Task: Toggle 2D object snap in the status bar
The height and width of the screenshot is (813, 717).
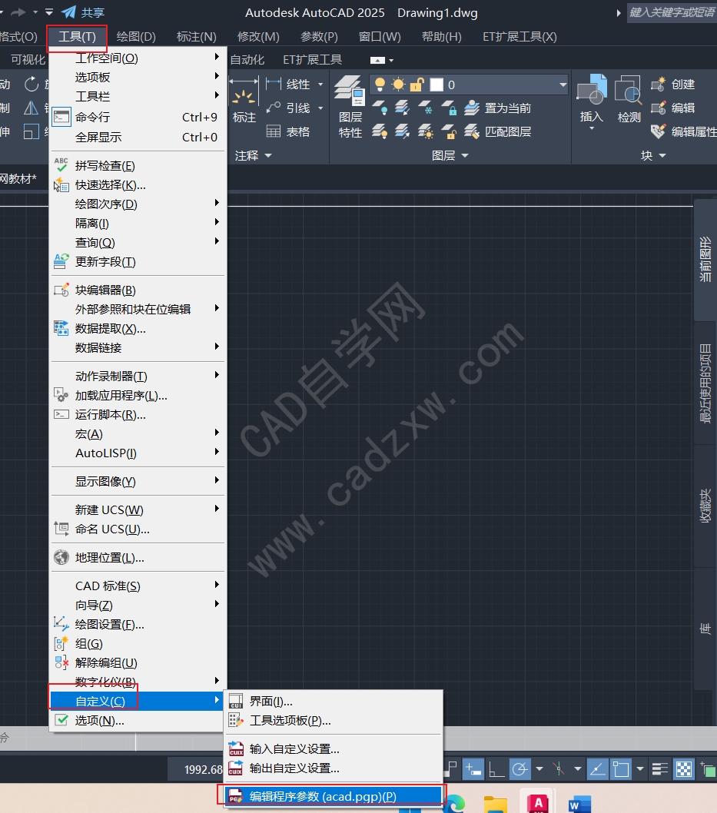Action: (621, 769)
